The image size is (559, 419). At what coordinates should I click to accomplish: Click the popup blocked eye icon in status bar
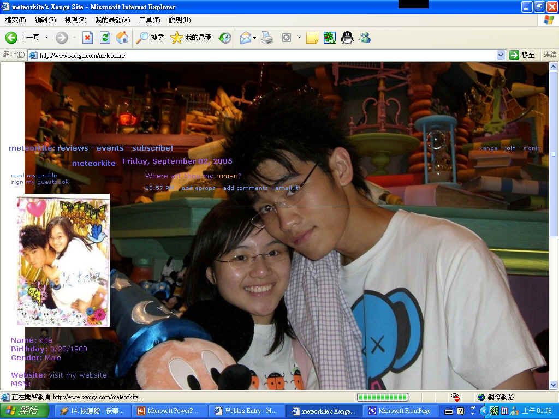455,397
